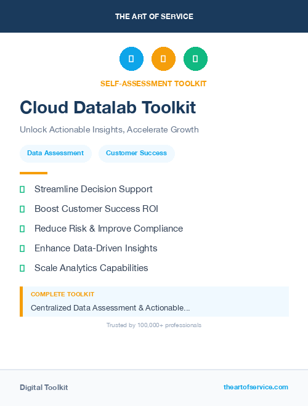Click the green circle icon
The width and height of the screenshot is (308, 406).
pos(195,59)
